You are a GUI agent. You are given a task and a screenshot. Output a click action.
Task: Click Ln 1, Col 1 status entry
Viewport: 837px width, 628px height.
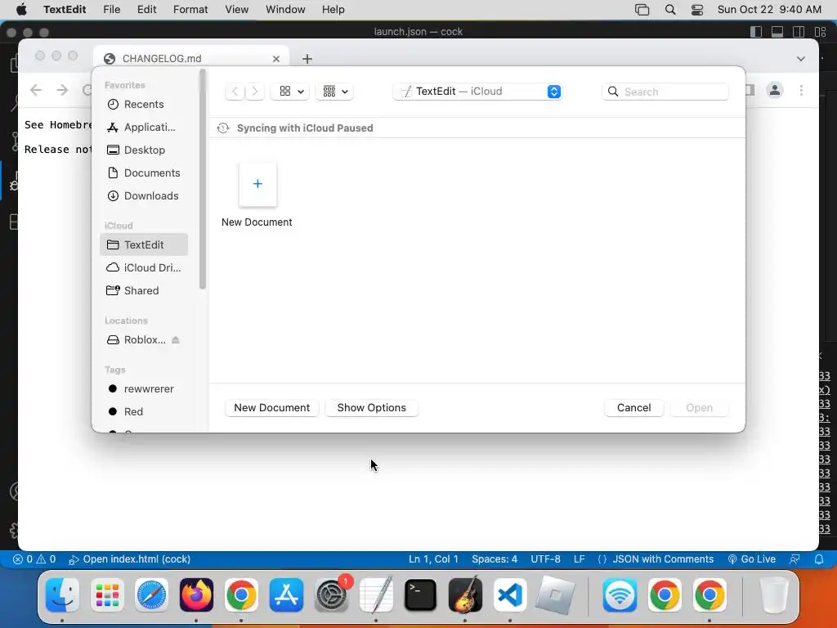point(433,559)
